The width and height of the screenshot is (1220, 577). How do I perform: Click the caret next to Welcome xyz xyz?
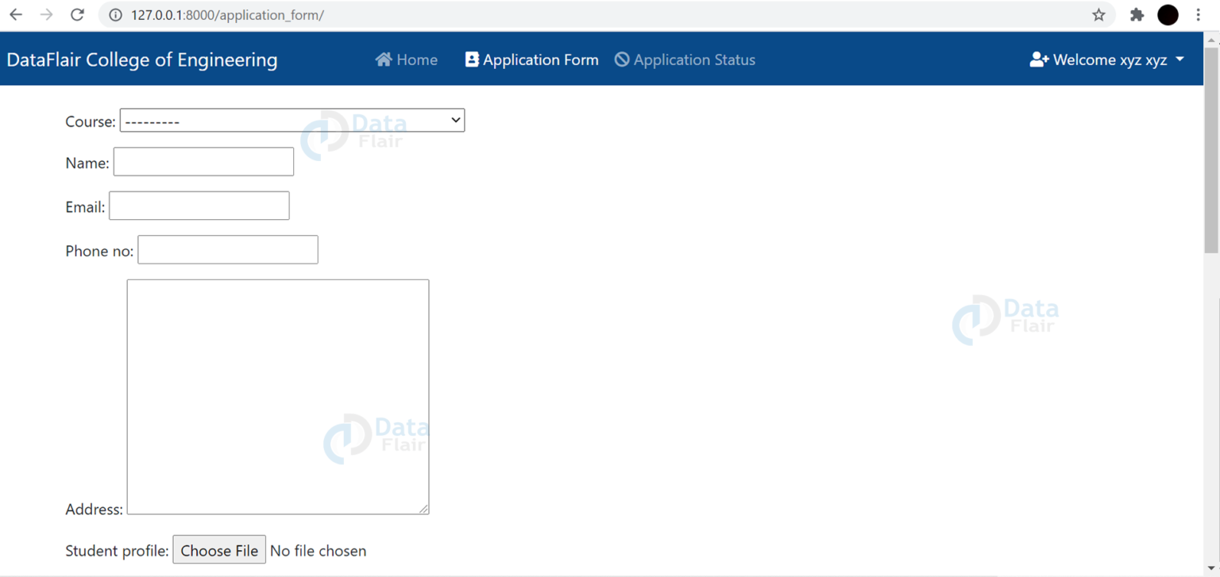coord(1179,60)
